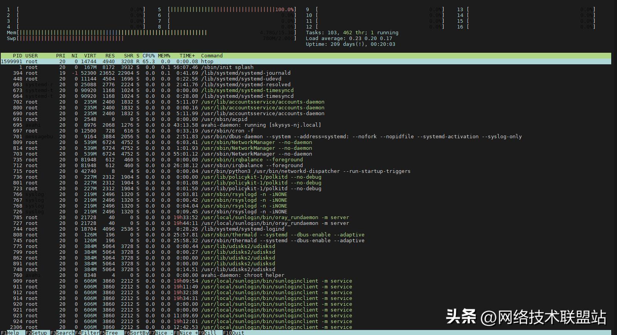Click F9 Kill in the function bar
The width and height of the screenshot is (617, 335).
coord(210,333)
